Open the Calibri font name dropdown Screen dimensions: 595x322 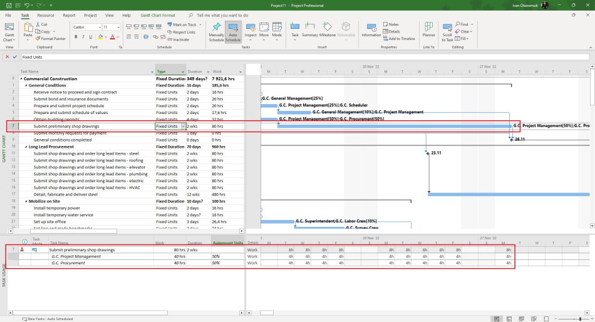100,28
